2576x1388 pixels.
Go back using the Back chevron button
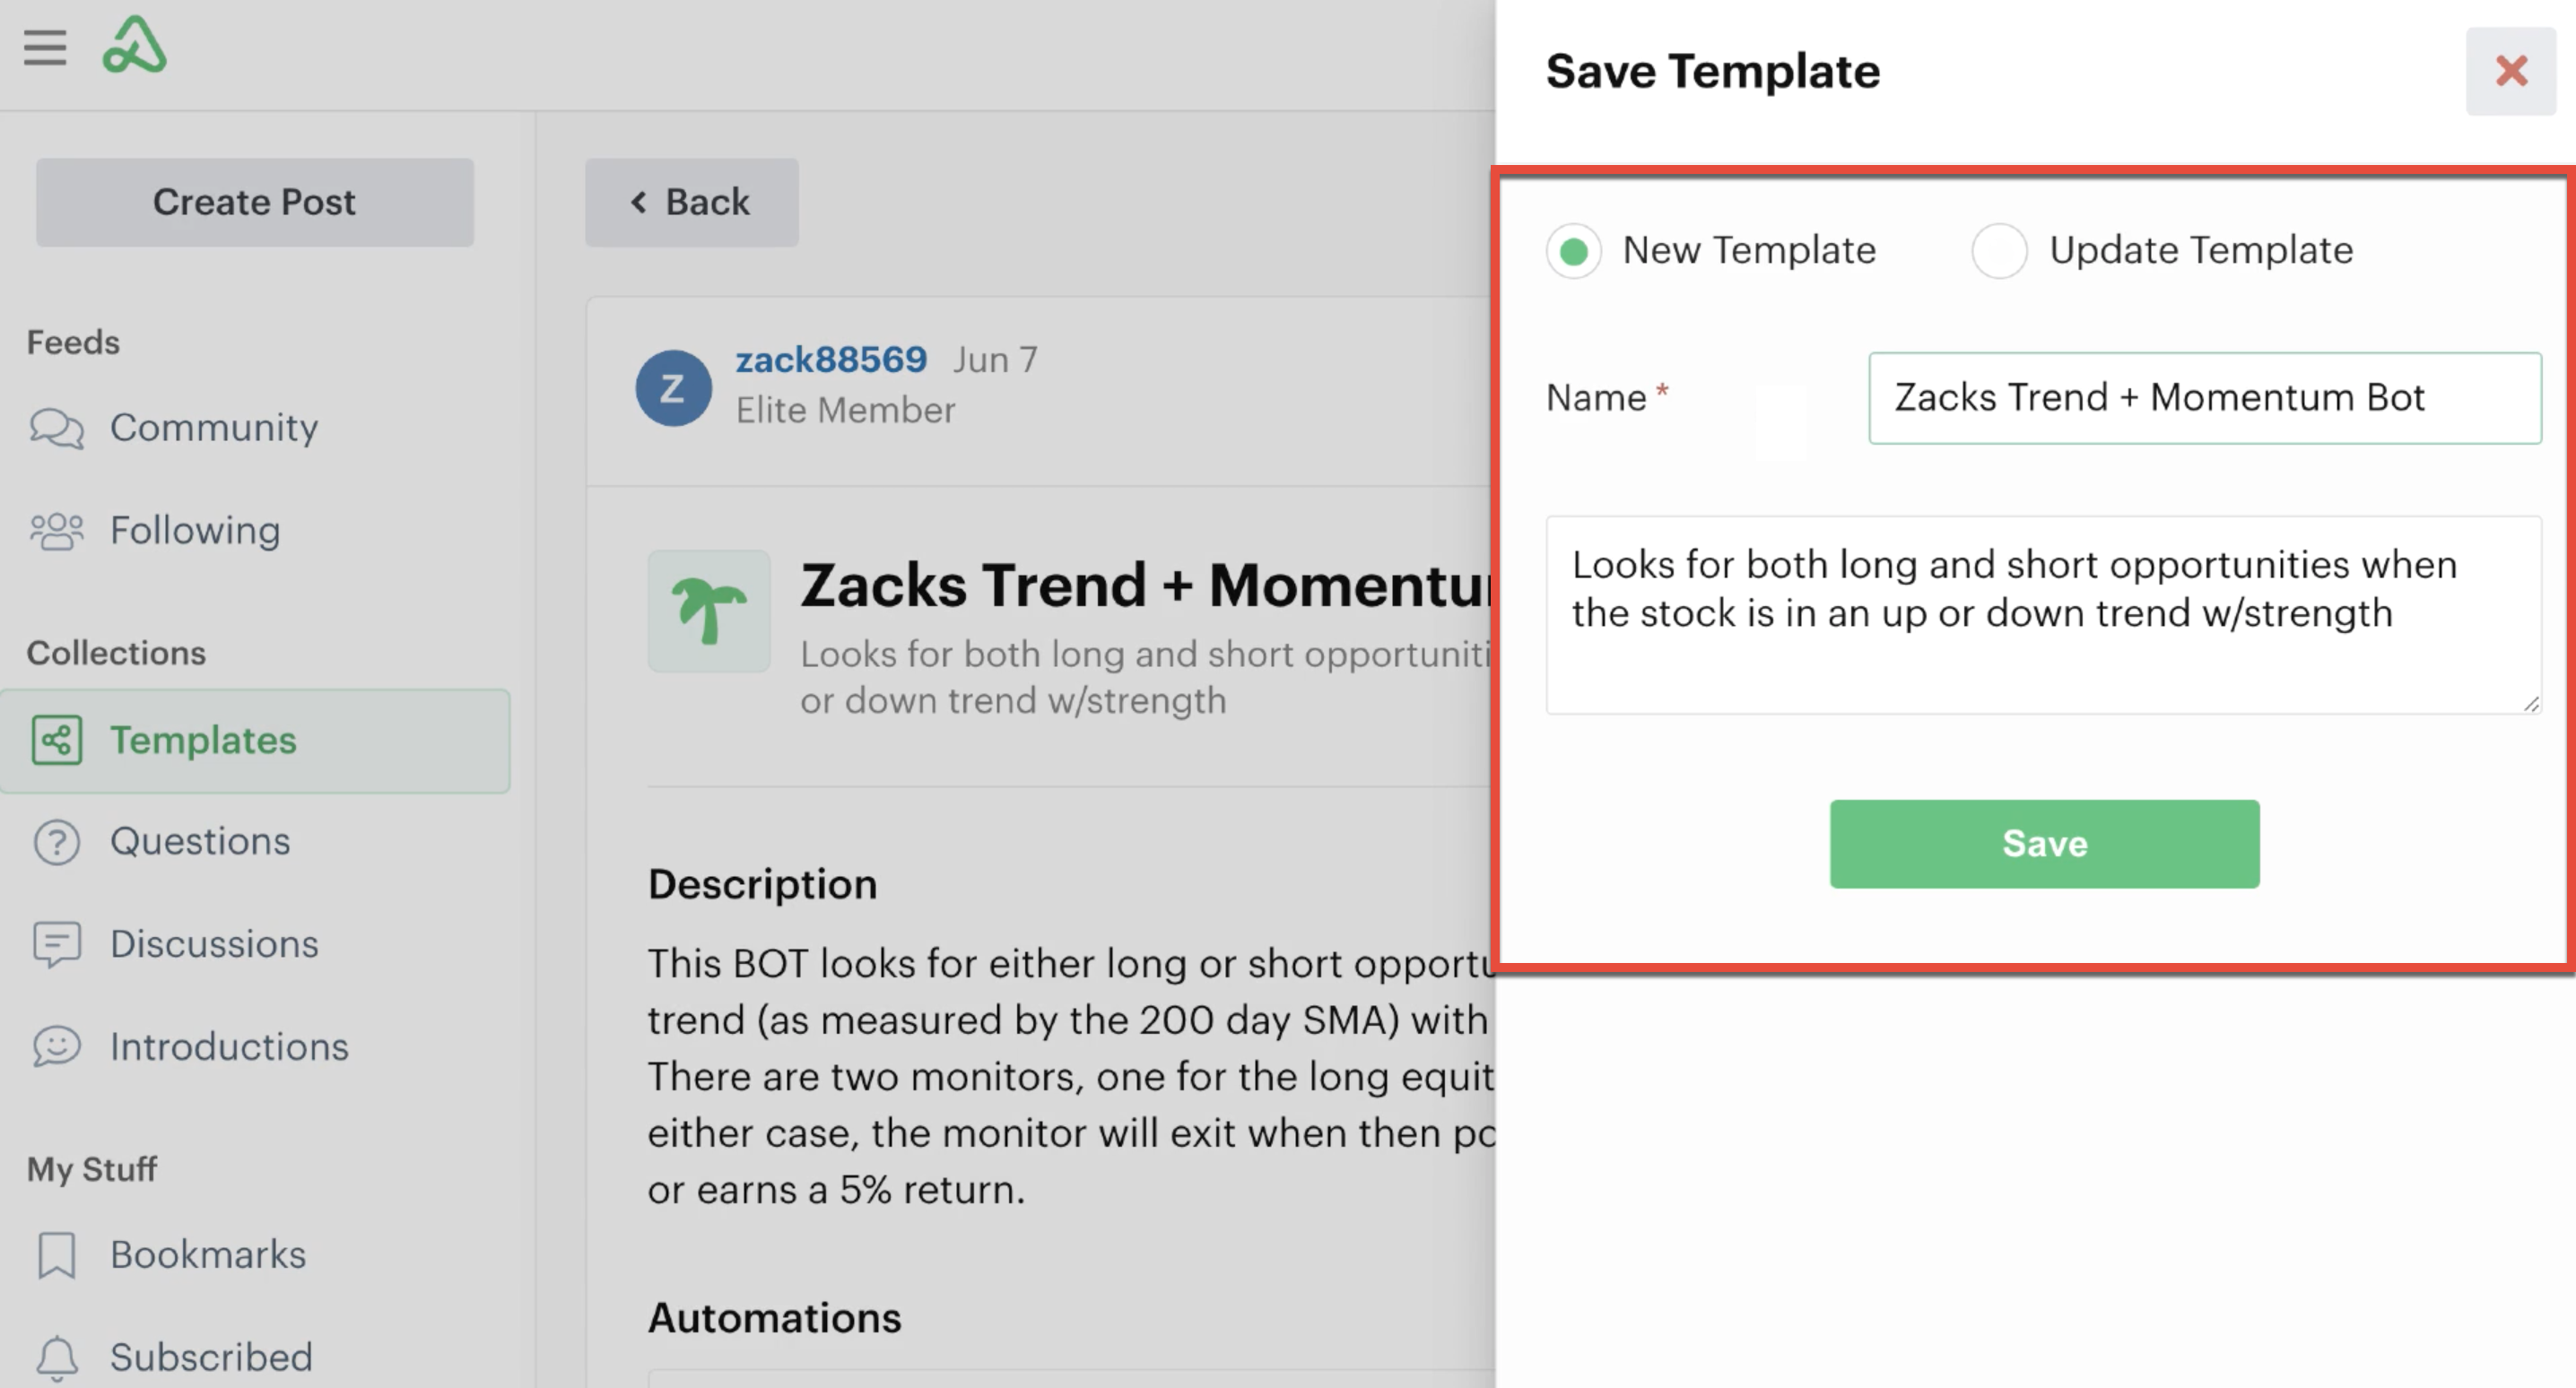pos(692,202)
